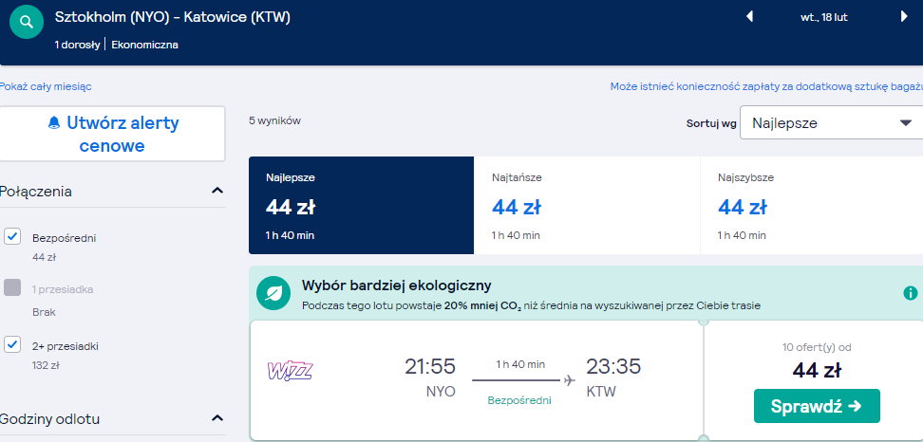Click the Utwórz alerty cenowe button
The width and height of the screenshot is (923, 442).
click(x=112, y=134)
